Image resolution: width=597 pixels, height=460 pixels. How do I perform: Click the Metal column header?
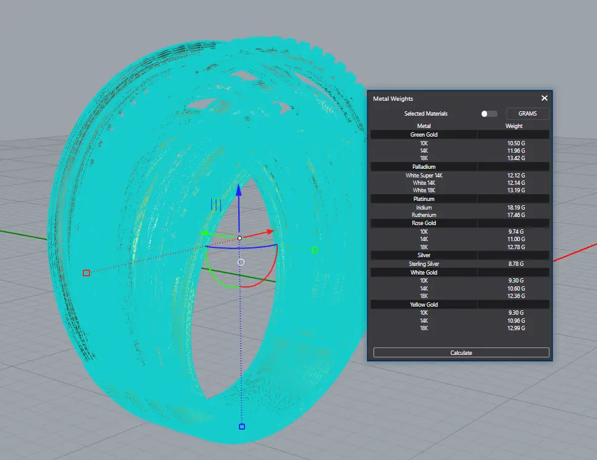(x=424, y=126)
